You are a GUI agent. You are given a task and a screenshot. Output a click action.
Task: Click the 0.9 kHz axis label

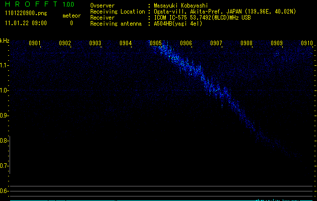click(x=4, y=116)
